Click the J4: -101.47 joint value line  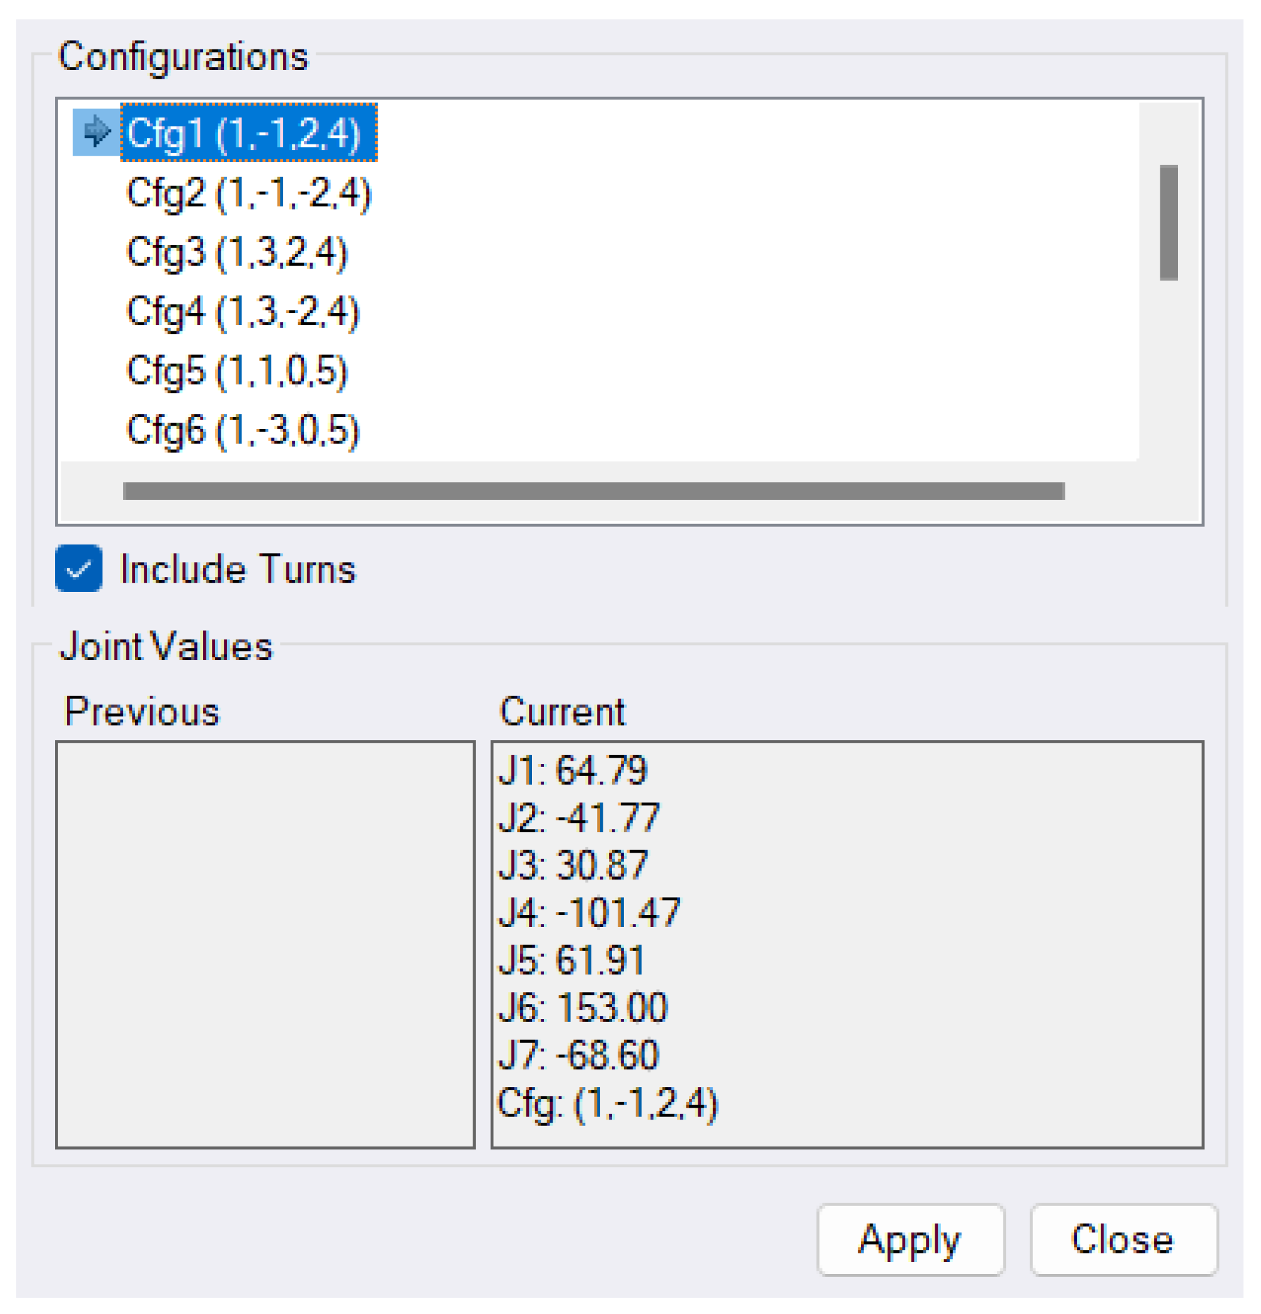[588, 913]
